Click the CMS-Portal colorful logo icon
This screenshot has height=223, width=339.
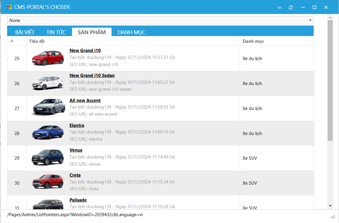9,7
